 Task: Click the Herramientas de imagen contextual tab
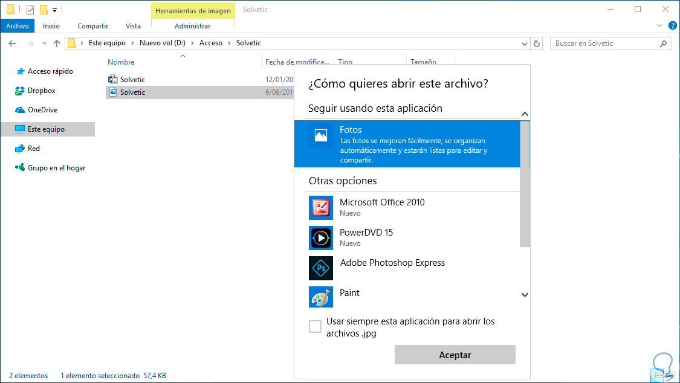[193, 11]
